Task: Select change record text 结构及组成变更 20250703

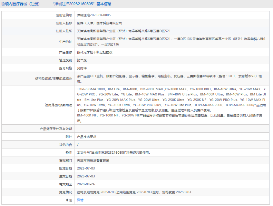Action: [96, 192]
